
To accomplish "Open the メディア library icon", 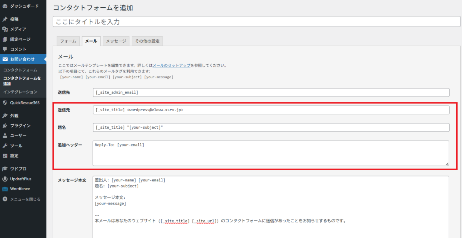I will (5, 29).
